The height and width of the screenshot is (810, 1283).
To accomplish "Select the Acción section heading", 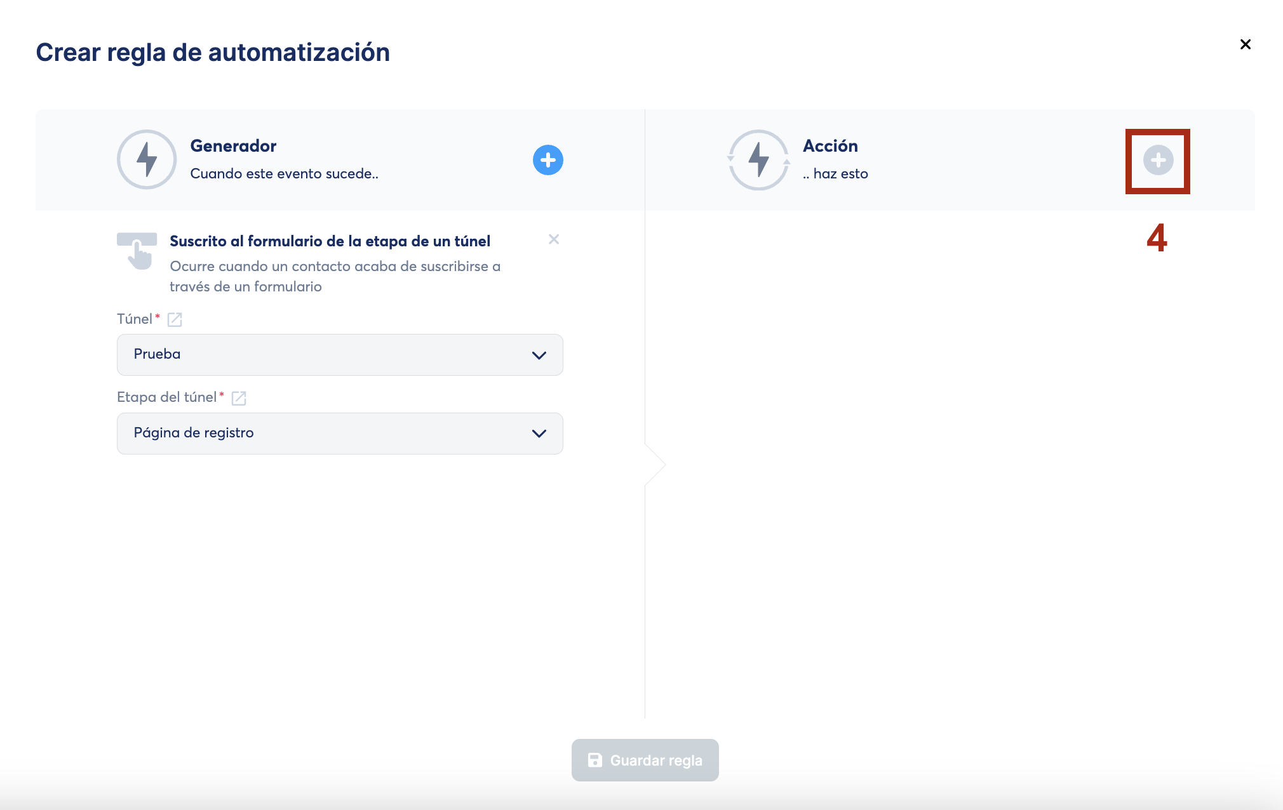I will (x=830, y=146).
